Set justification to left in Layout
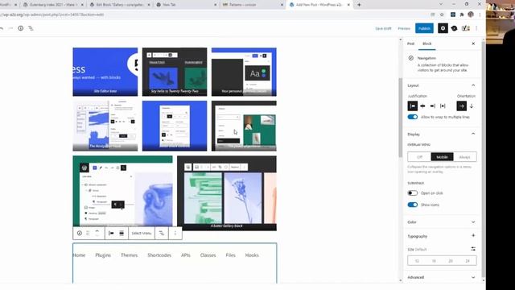 413,106
